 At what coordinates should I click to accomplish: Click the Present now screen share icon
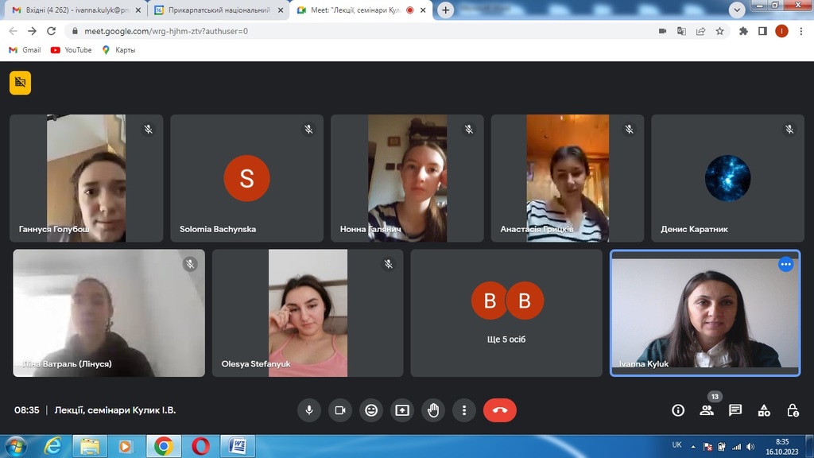402,410
